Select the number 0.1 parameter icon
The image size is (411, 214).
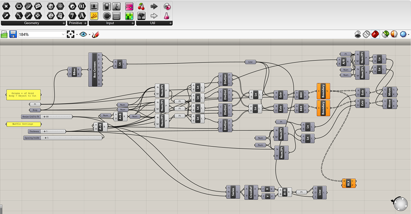tap(82, 6)
